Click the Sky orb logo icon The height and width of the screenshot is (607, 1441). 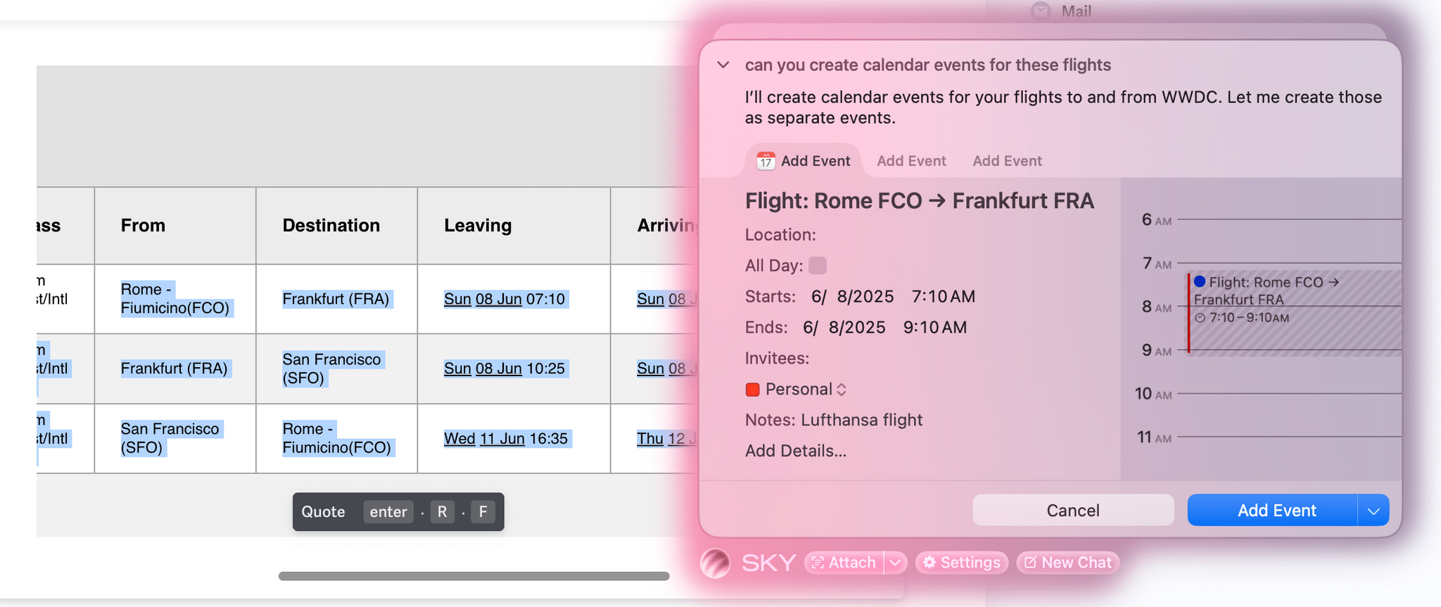(x=716, y=563)
